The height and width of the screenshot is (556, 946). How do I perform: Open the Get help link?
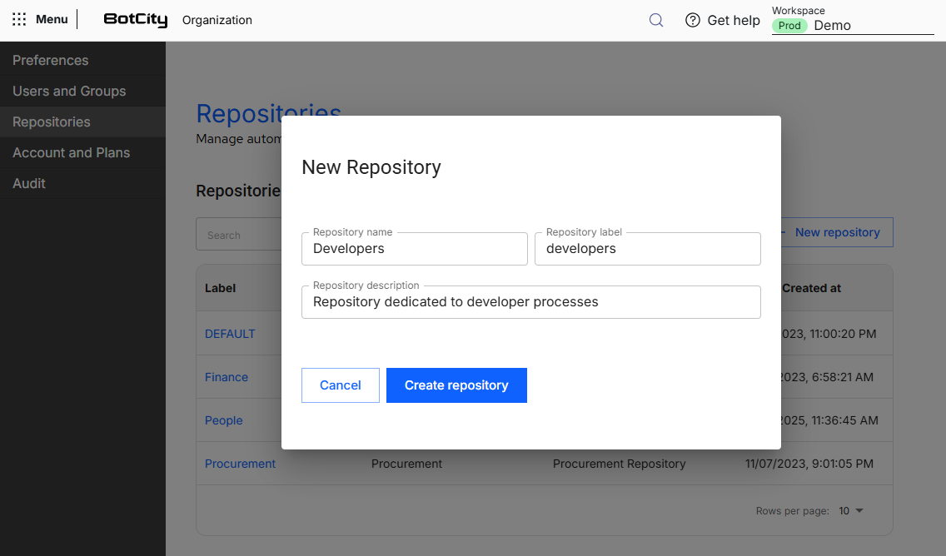pos(733,20)
